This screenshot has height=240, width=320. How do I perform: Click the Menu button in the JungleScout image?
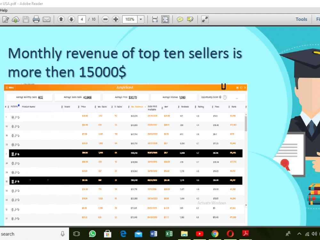tap(10, 88)
